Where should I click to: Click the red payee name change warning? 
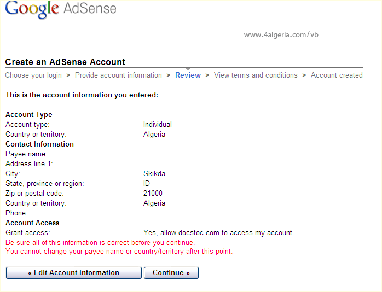119,252
